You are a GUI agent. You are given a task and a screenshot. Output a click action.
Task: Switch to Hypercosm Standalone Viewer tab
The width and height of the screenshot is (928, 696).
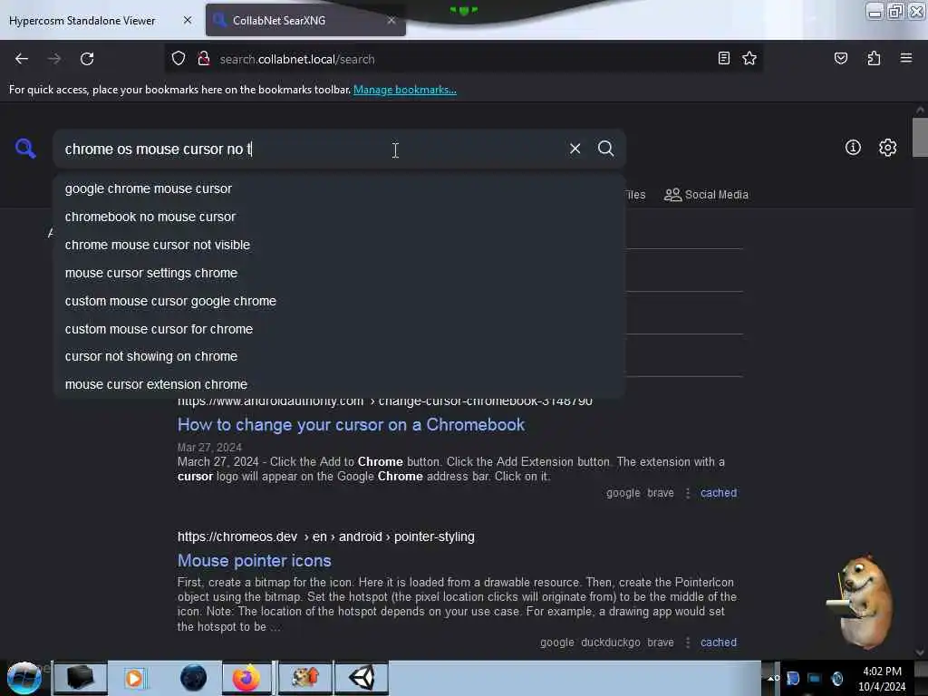82,21
